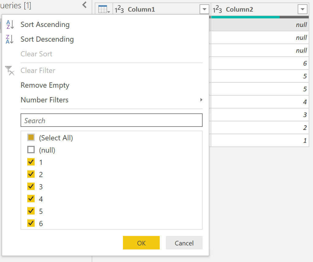Open the Column1 filter dropdown arrow
The height and width of the screenshot is (262, 313).
204,9
